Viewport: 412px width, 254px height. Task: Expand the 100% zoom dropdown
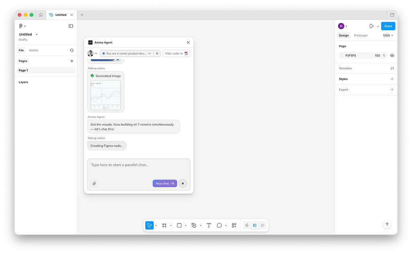tap(388, 35)
